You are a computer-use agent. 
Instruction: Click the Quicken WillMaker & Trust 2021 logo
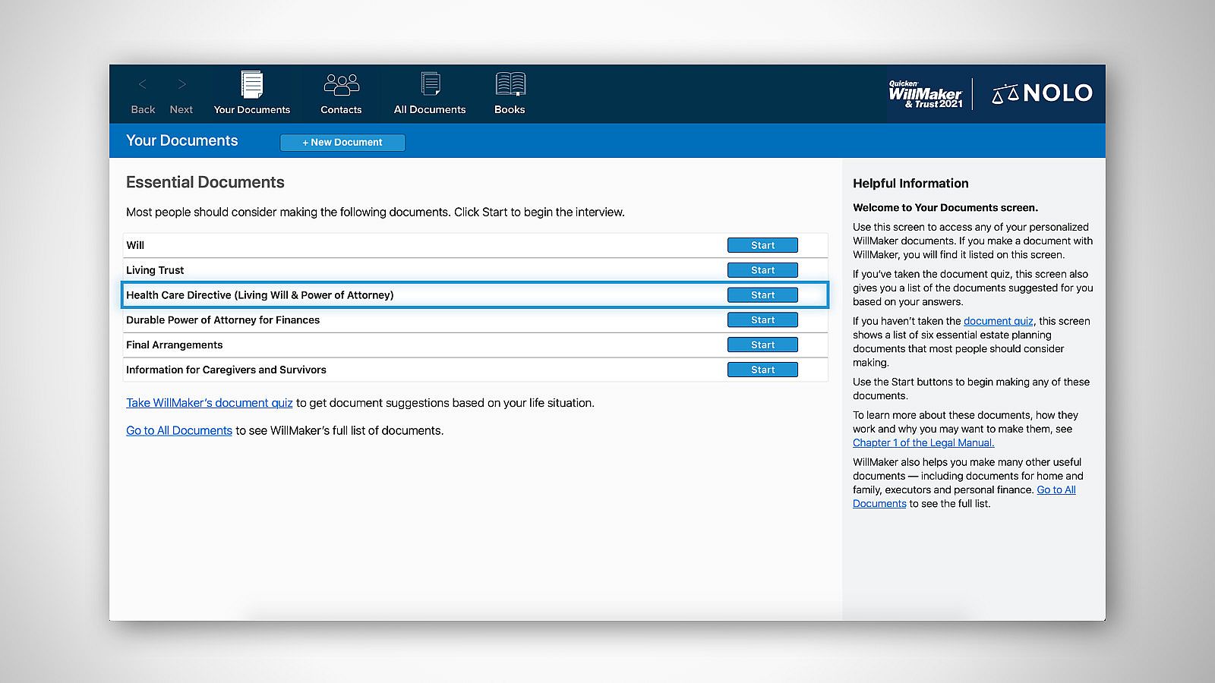[926, 94]
